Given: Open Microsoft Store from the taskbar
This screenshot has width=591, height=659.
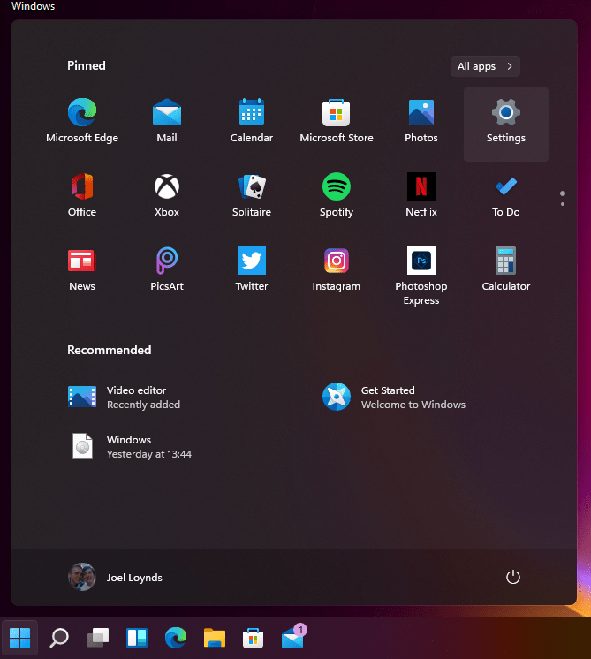Looking at the screenshot, I should pyautogui.click(x=253, y=638).
